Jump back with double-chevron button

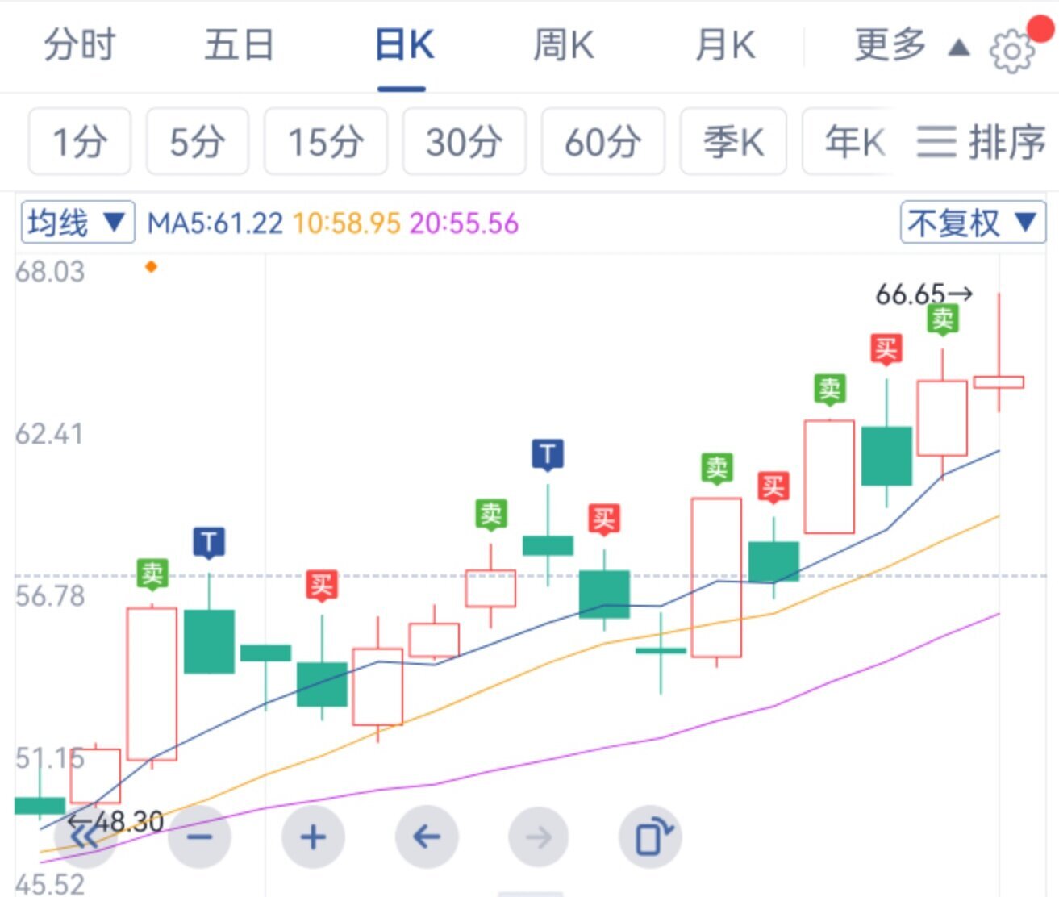click(85, 837)
